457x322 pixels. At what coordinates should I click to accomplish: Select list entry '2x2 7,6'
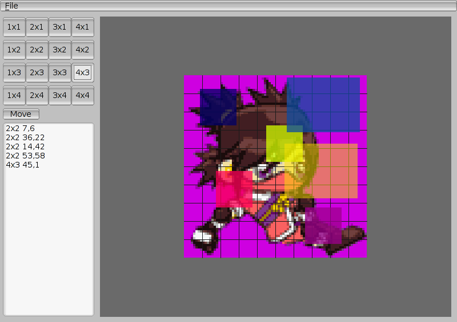pos(20,129)
